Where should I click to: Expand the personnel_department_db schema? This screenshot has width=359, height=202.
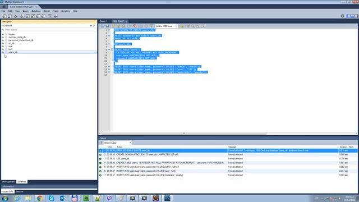(3, 40)
